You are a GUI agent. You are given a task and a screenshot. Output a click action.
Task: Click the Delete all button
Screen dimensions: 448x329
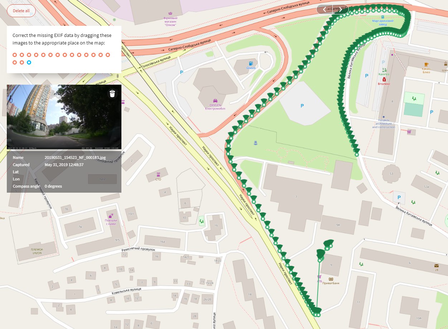pos(21,11)
